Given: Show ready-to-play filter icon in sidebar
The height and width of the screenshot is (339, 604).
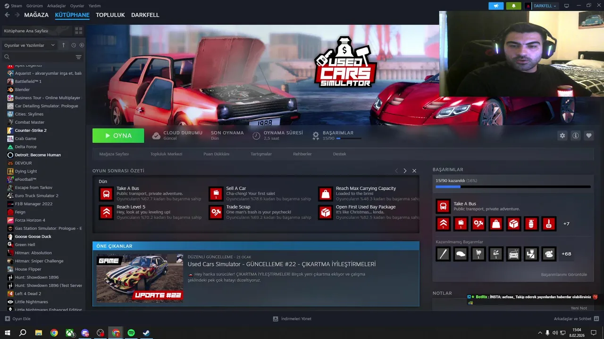Looking at the screenshot, I should 82,45.
